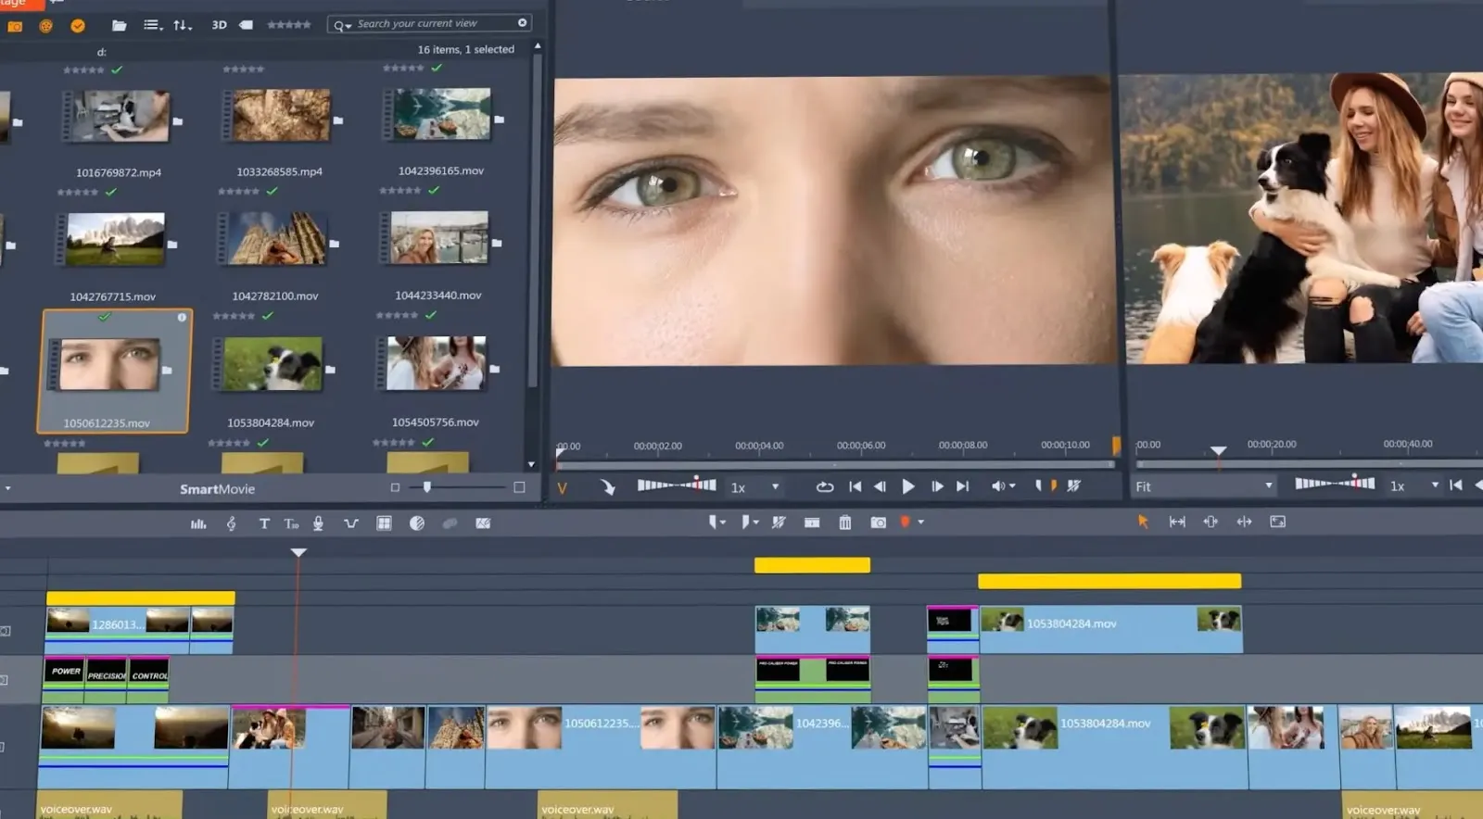Open the ScoreFitter music clef tool

coord(232,523)
